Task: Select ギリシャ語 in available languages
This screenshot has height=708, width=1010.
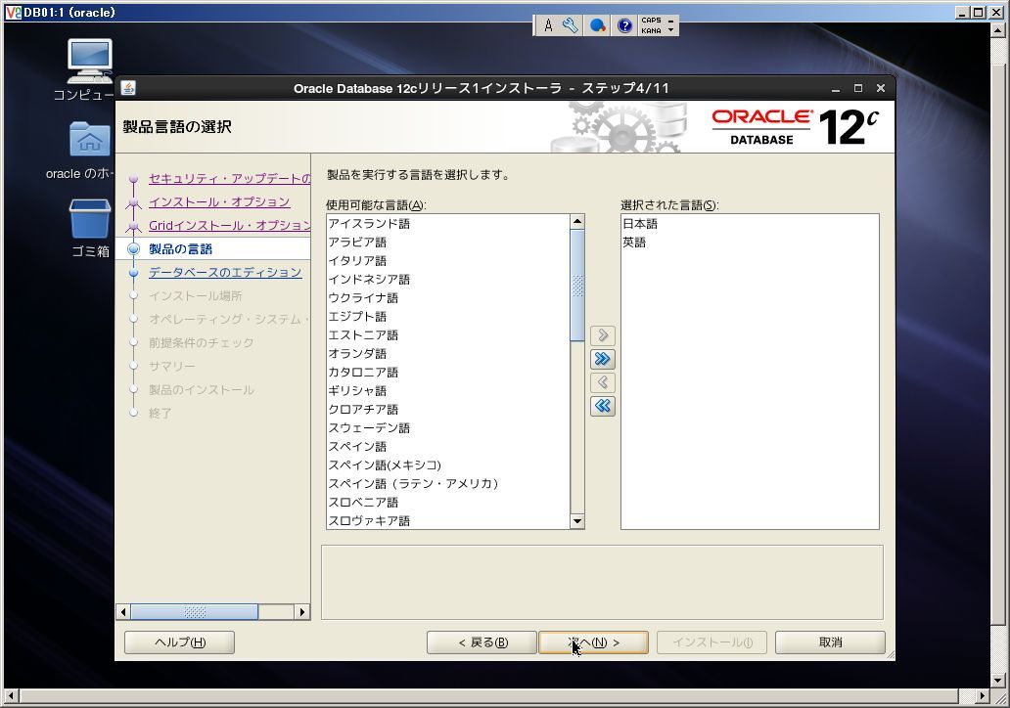Action: (x=448, y=391)
